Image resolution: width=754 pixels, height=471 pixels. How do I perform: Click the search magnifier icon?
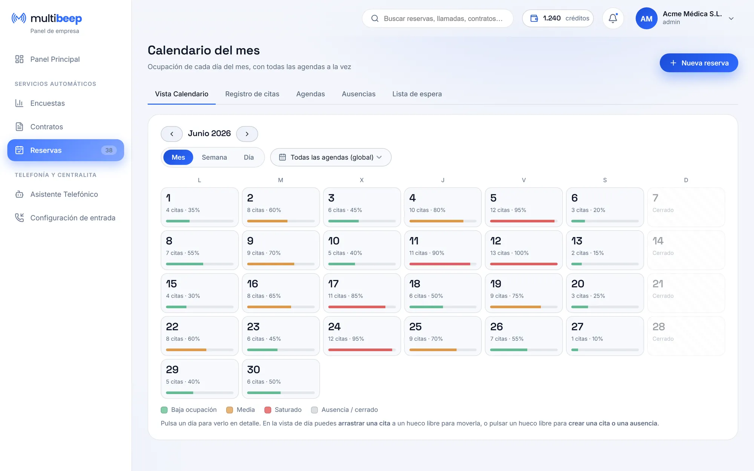[375, 18]
